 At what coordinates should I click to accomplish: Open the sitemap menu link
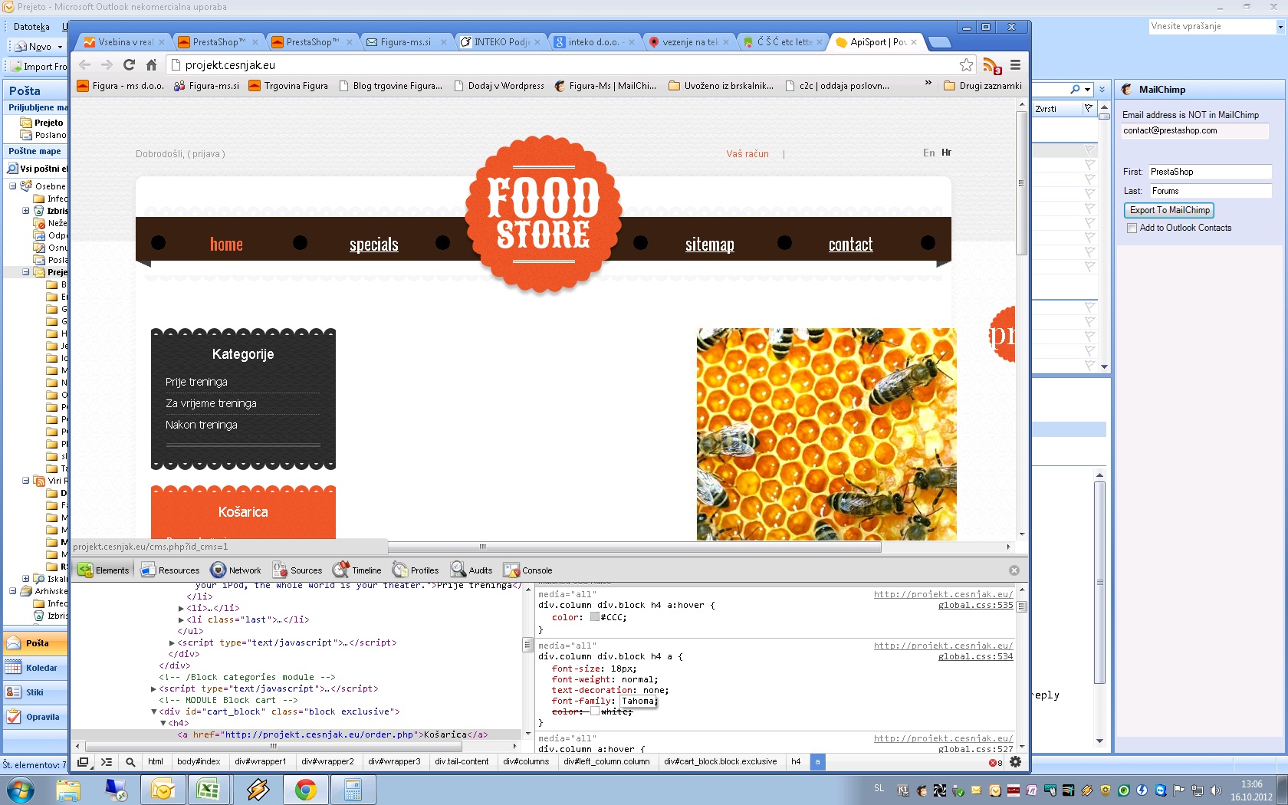(x=709, y=245)
